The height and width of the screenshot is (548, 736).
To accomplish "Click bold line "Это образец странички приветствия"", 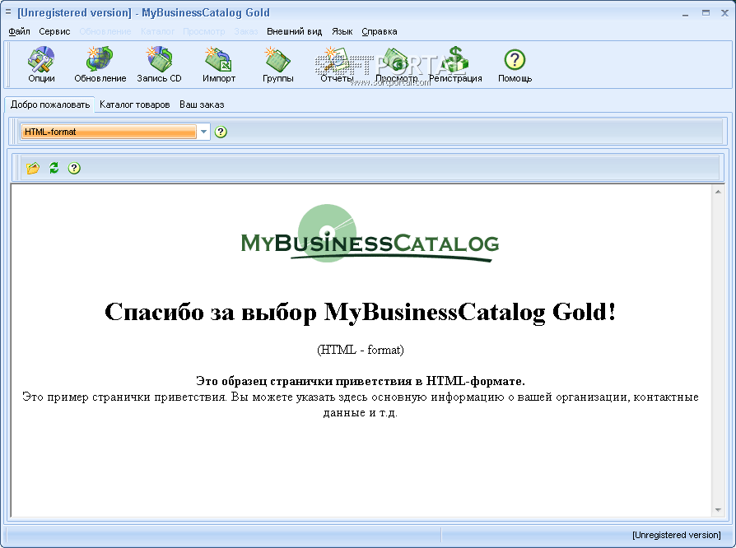I will click(360, 380).
